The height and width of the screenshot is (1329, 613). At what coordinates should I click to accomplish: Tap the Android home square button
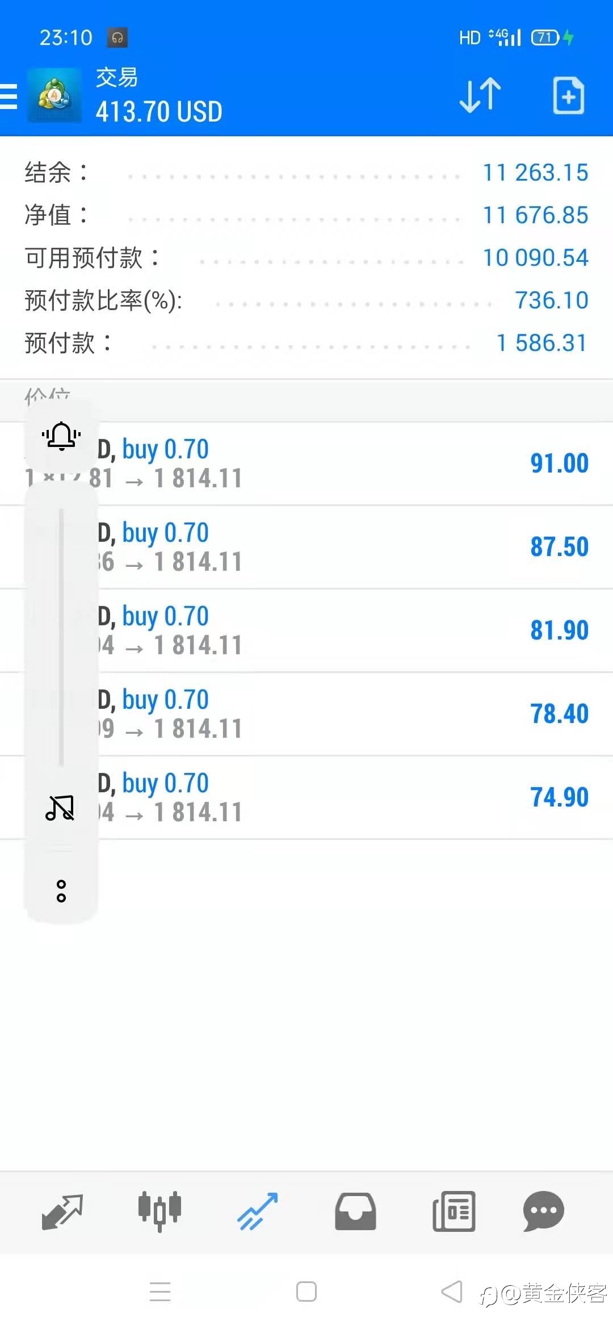tap(306, 1292)
